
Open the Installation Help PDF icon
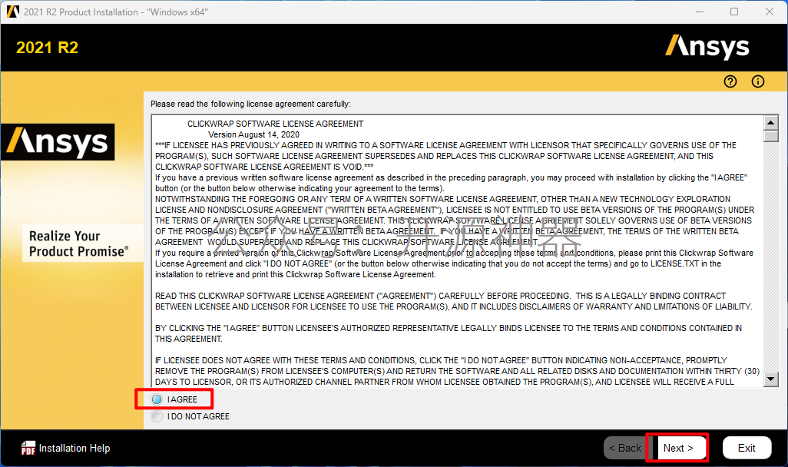28,448
